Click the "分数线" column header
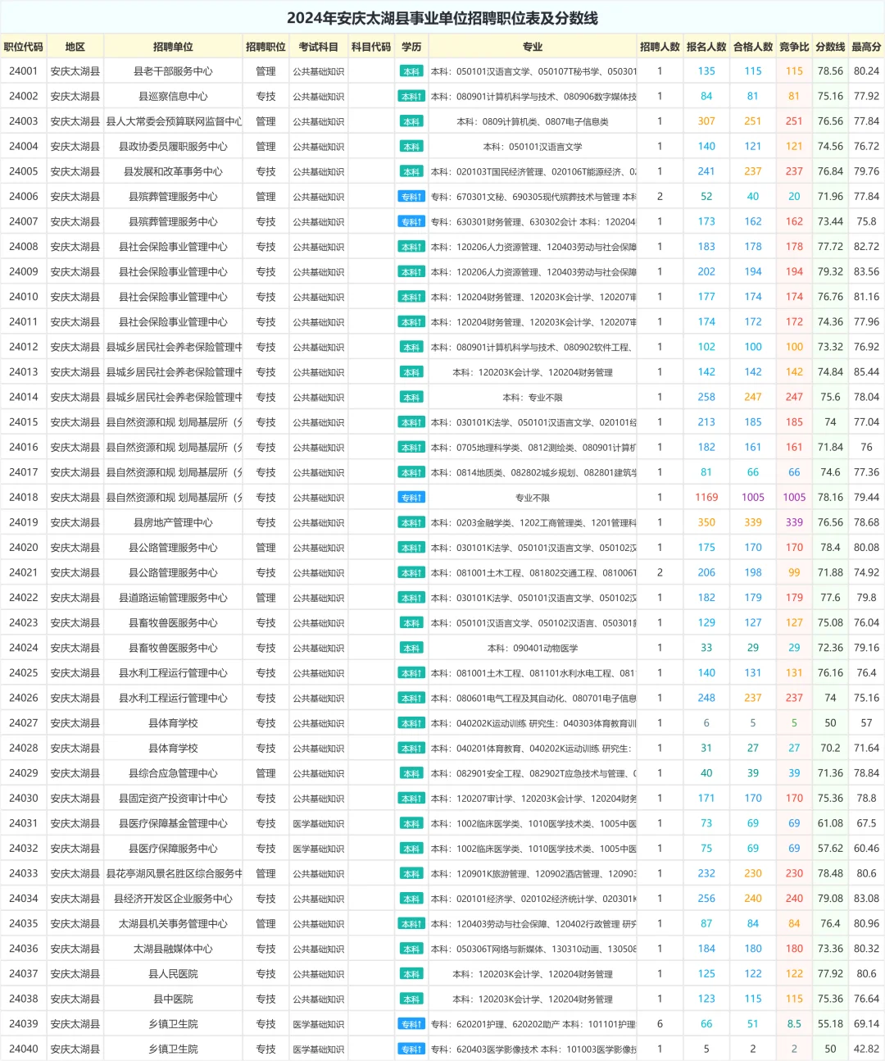885x1061 pixels. click(830, 47)
